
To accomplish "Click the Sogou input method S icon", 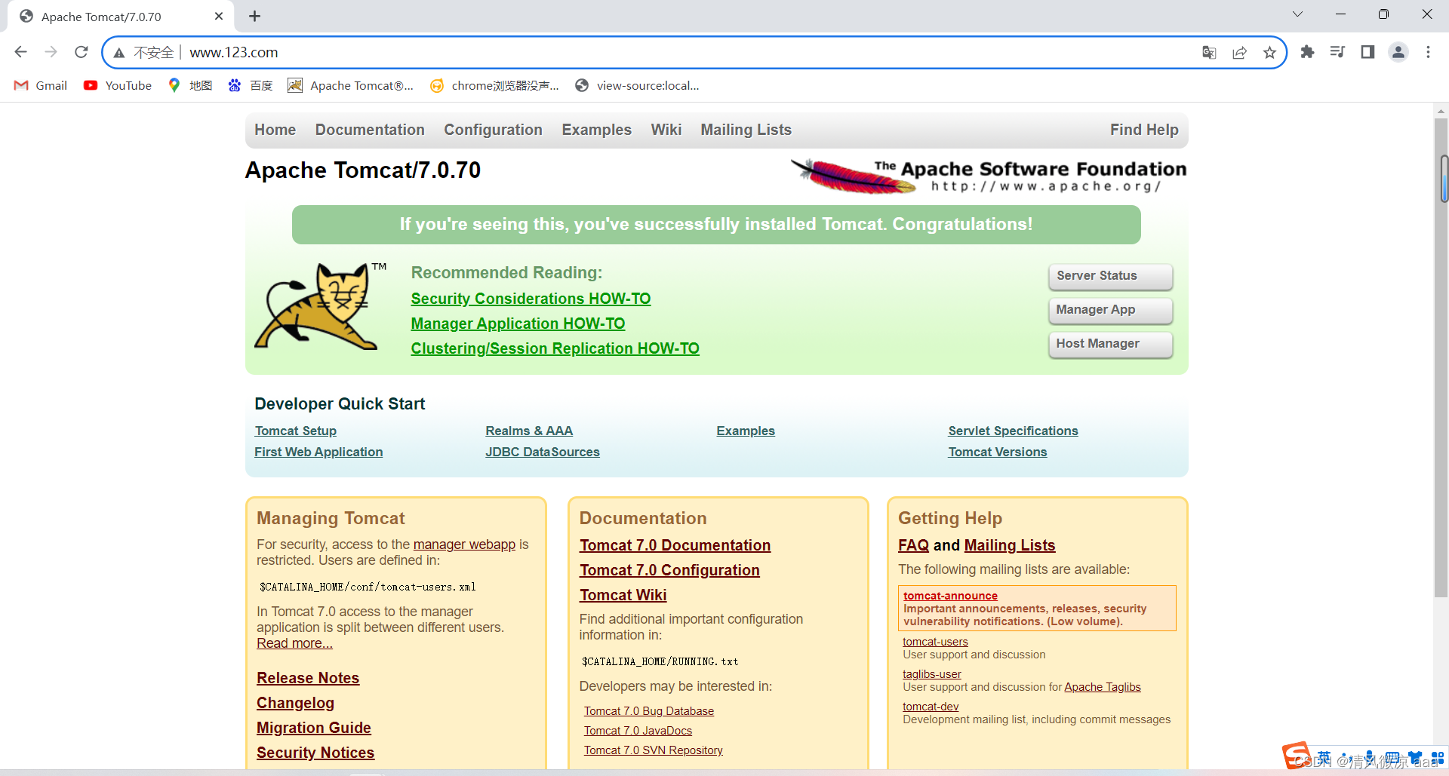I will [x=1297, y=756].
